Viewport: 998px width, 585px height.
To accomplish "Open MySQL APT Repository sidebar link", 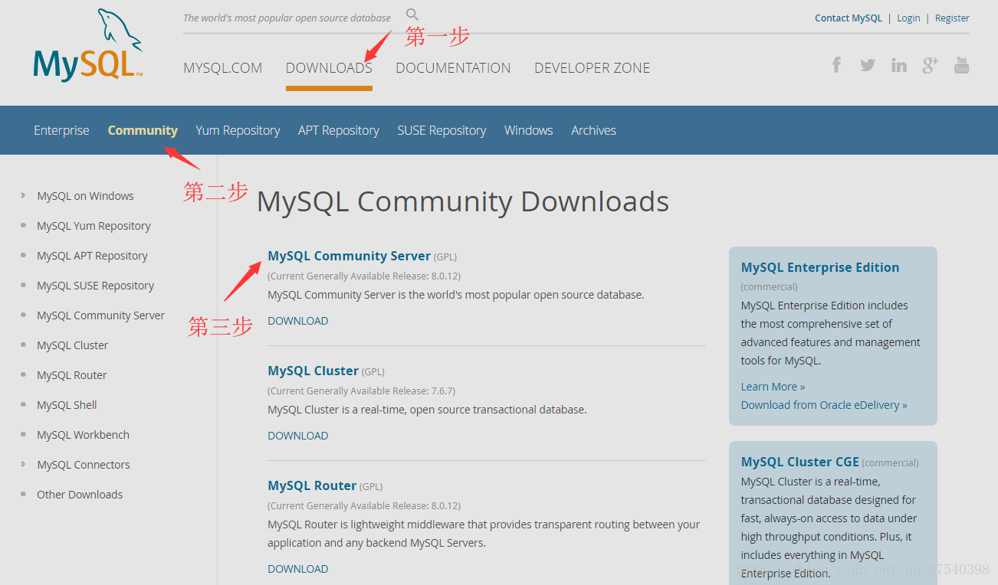I will (x=92, y=256).
